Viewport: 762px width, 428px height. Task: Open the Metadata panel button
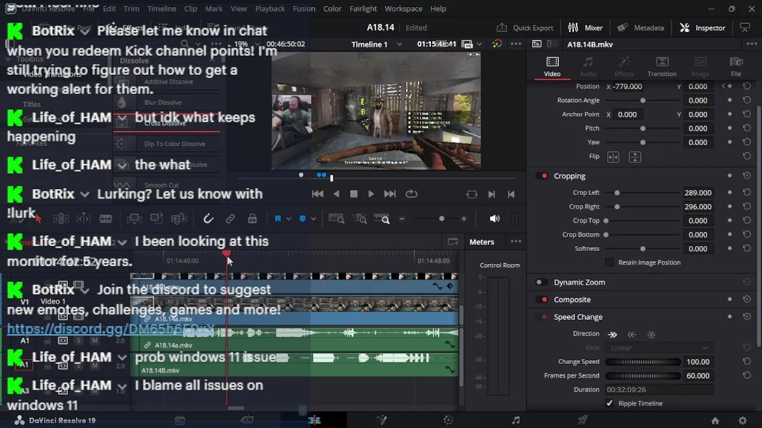(641, 27)
